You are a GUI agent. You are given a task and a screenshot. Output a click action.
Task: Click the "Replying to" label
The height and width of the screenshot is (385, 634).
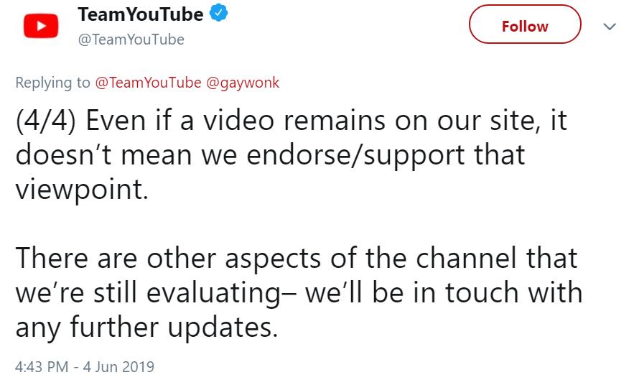coord(52,83)
